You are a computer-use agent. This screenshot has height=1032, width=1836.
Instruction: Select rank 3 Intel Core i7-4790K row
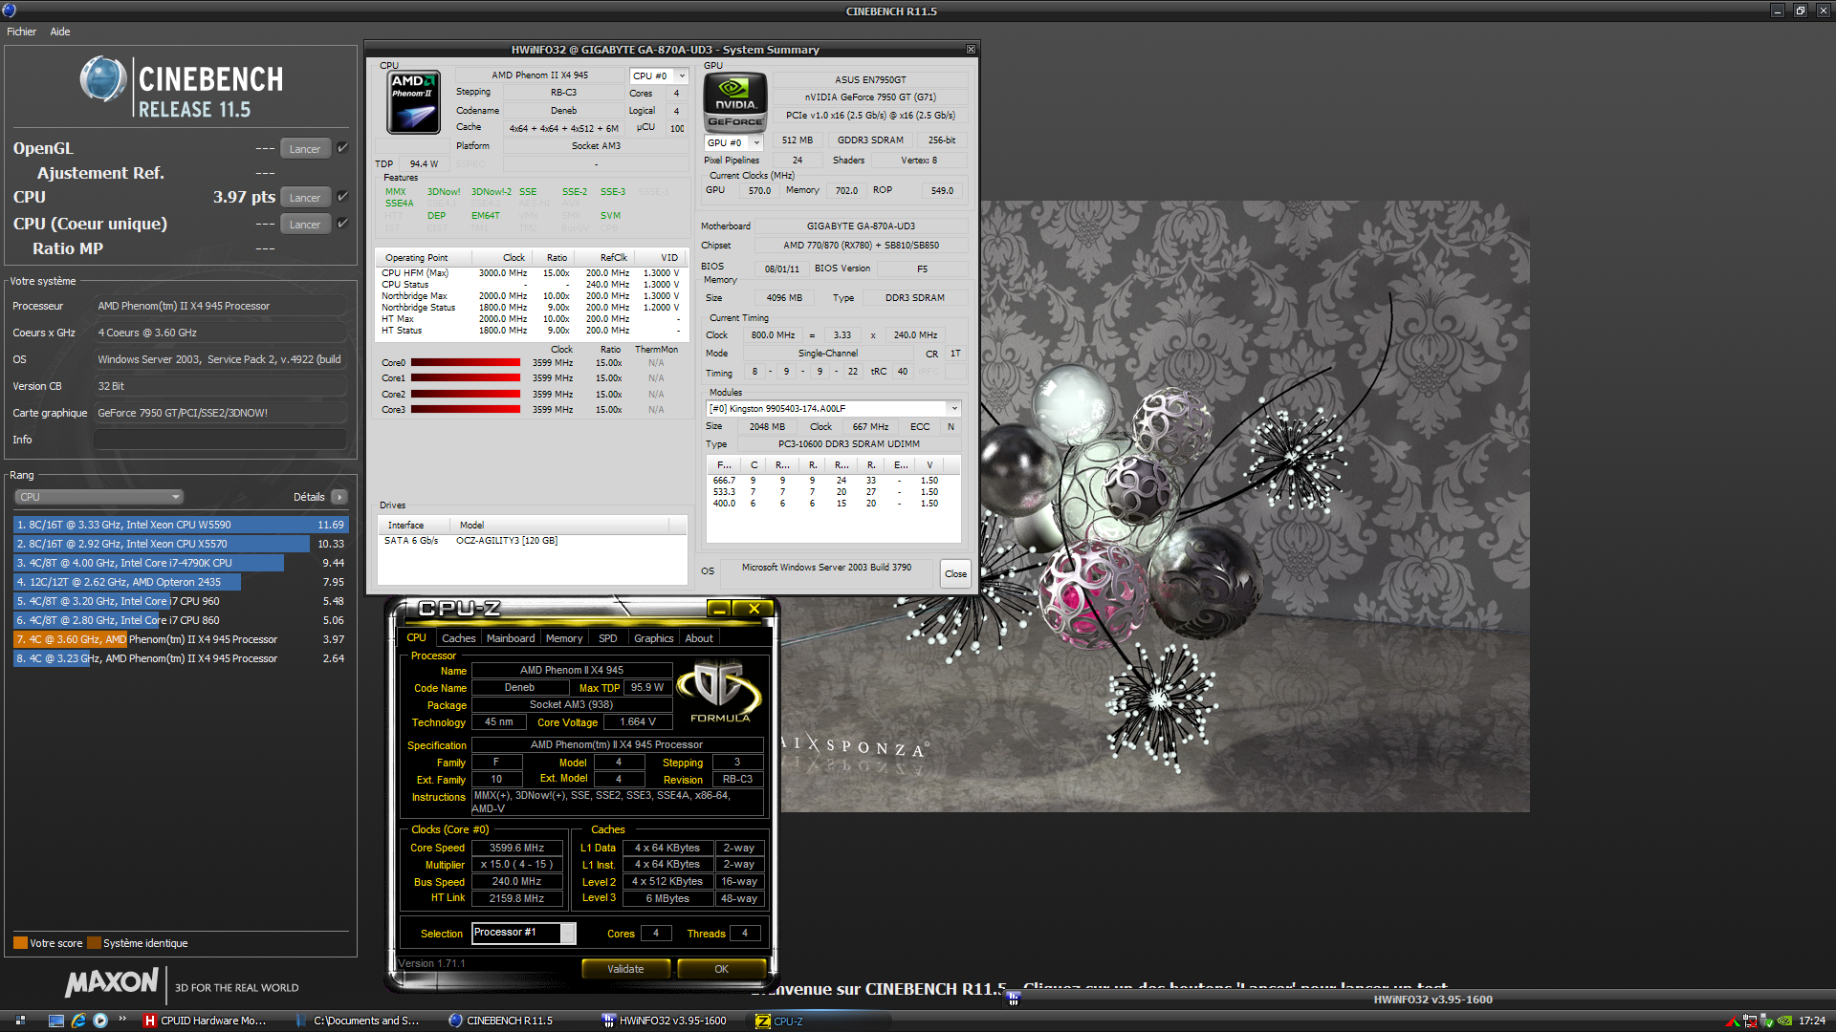tap(181, 563)
